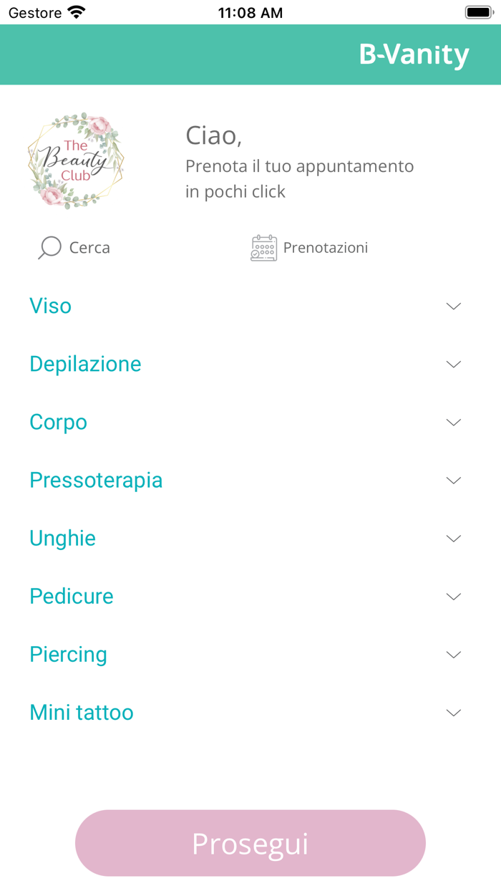The height and width of the screenshot is (891, 501).
Task: Show Pedicure services via chevron
Action: 453,597
